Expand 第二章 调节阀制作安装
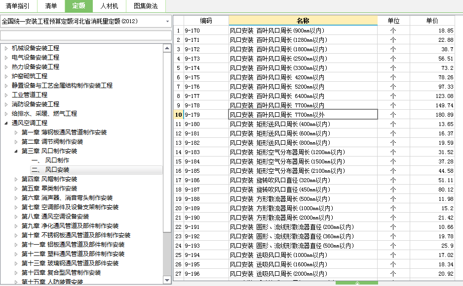This screenshot has height=286, width=463. point(16,142)
